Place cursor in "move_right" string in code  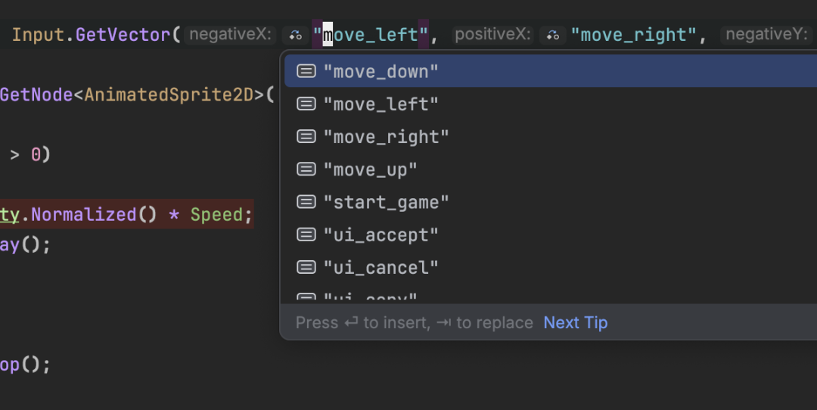tap(633, 35)
